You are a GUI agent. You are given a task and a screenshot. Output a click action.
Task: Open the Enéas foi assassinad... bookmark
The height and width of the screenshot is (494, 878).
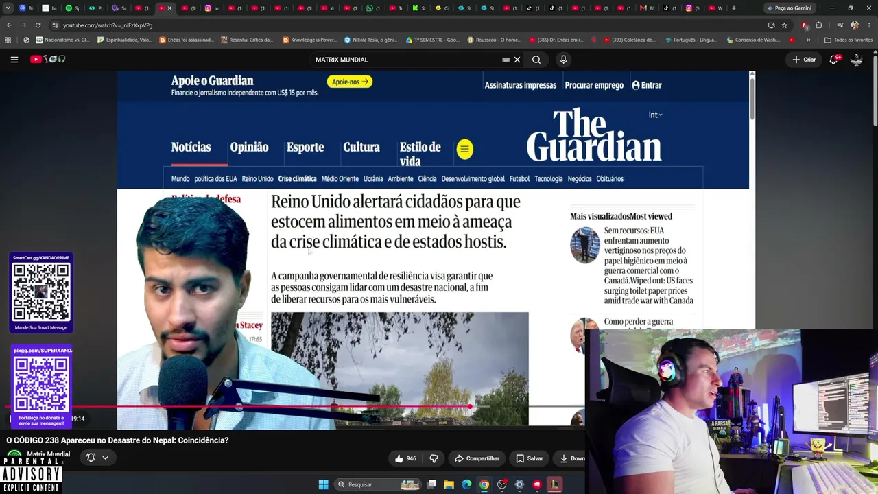(186, 40)
